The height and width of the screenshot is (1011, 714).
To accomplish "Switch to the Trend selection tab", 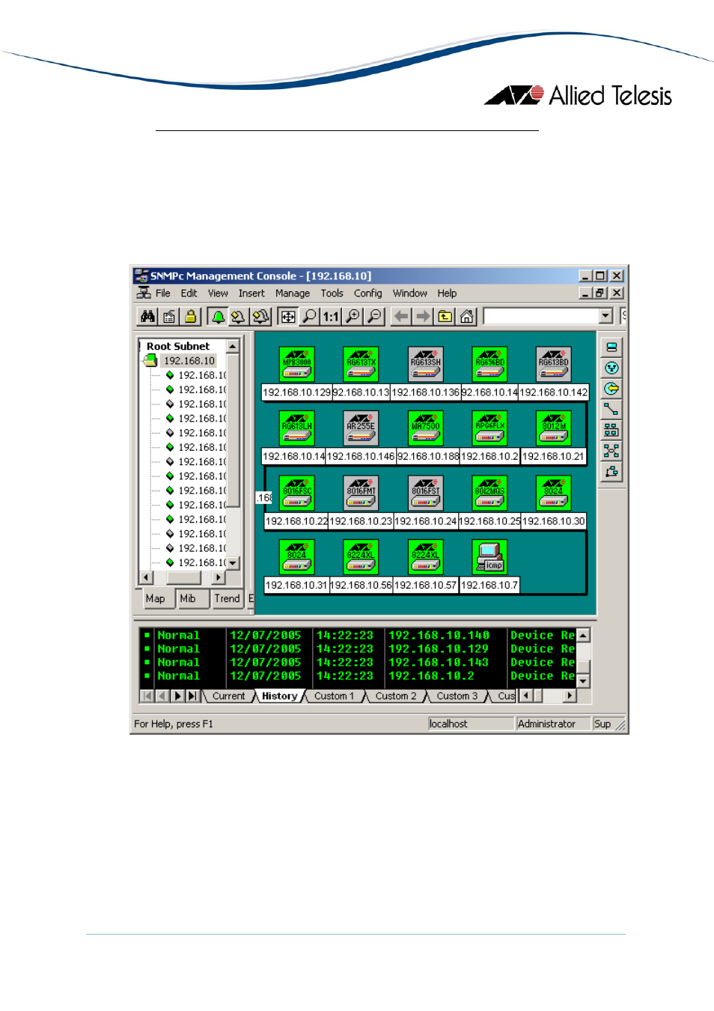I will [227, 598].
